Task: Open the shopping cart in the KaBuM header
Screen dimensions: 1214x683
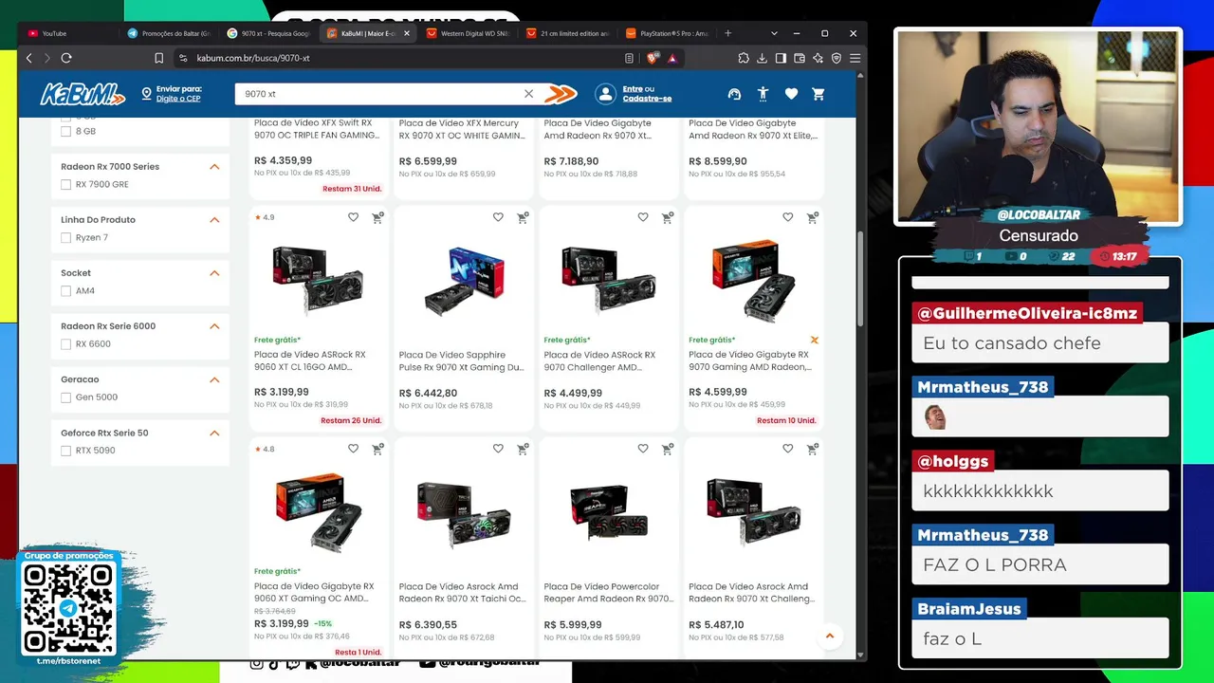Action: (x=819, y=94)
